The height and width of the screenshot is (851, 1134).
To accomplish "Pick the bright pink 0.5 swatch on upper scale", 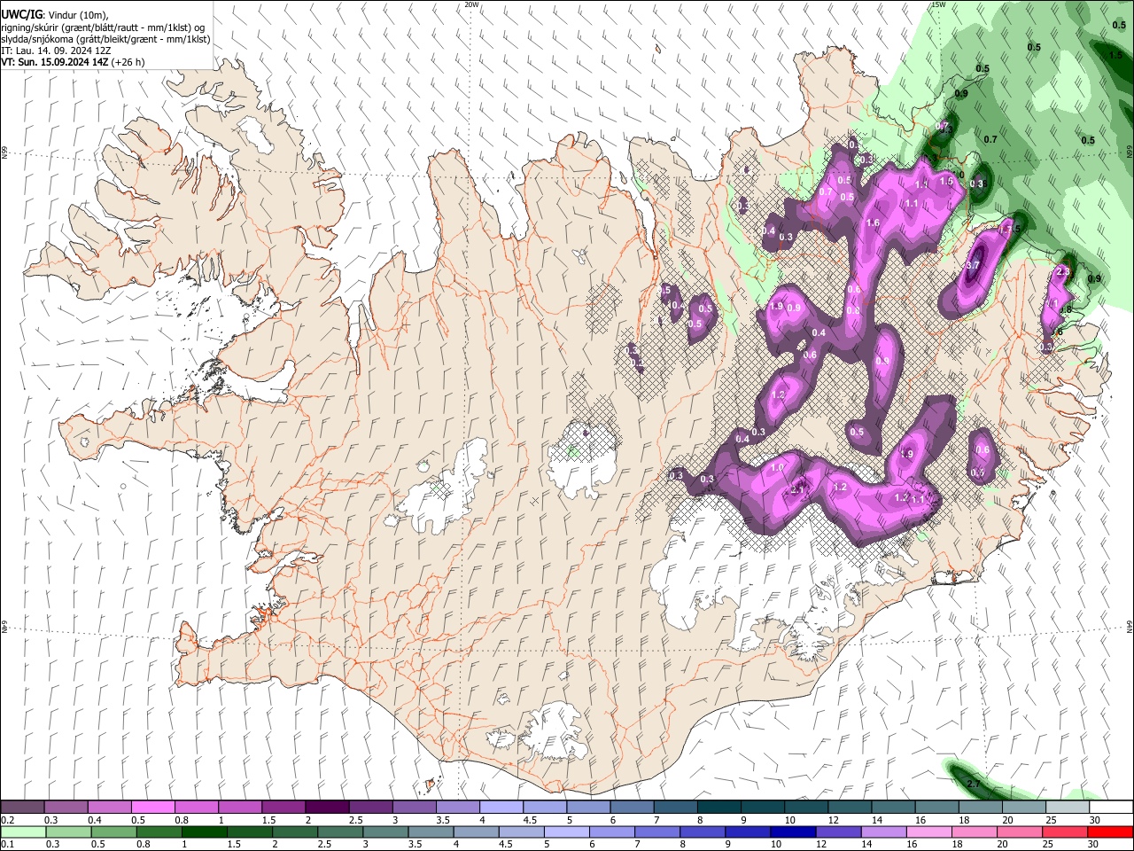I will click(x=152, y=807).
